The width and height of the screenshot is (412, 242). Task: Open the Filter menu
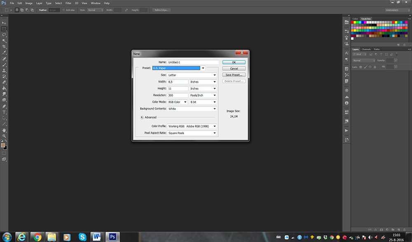pos(68,3)
